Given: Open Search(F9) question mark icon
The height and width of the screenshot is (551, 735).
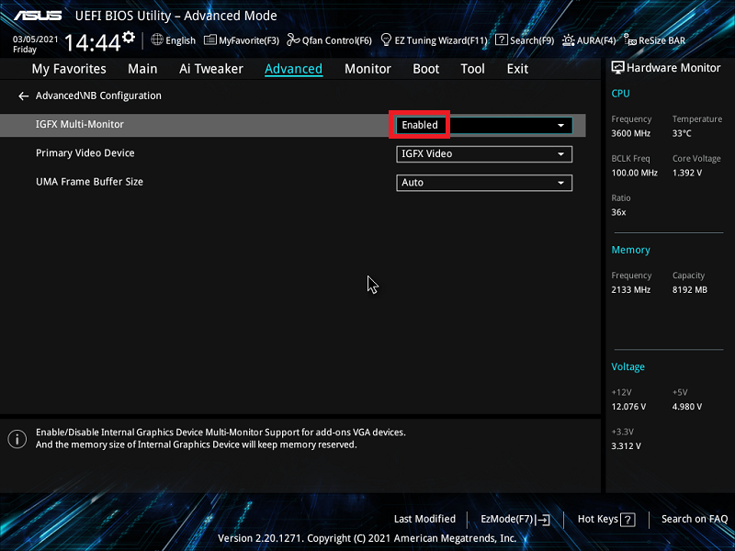Looking at the screenshot, I should point(502,39).
